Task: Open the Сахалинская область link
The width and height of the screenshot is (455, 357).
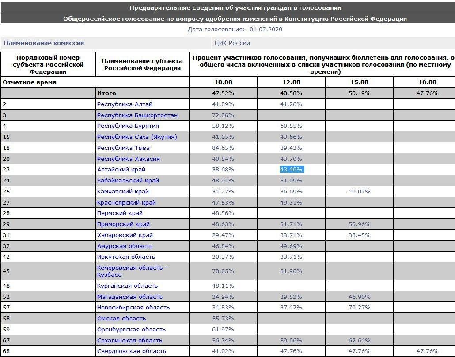Action: pos(129,341)
